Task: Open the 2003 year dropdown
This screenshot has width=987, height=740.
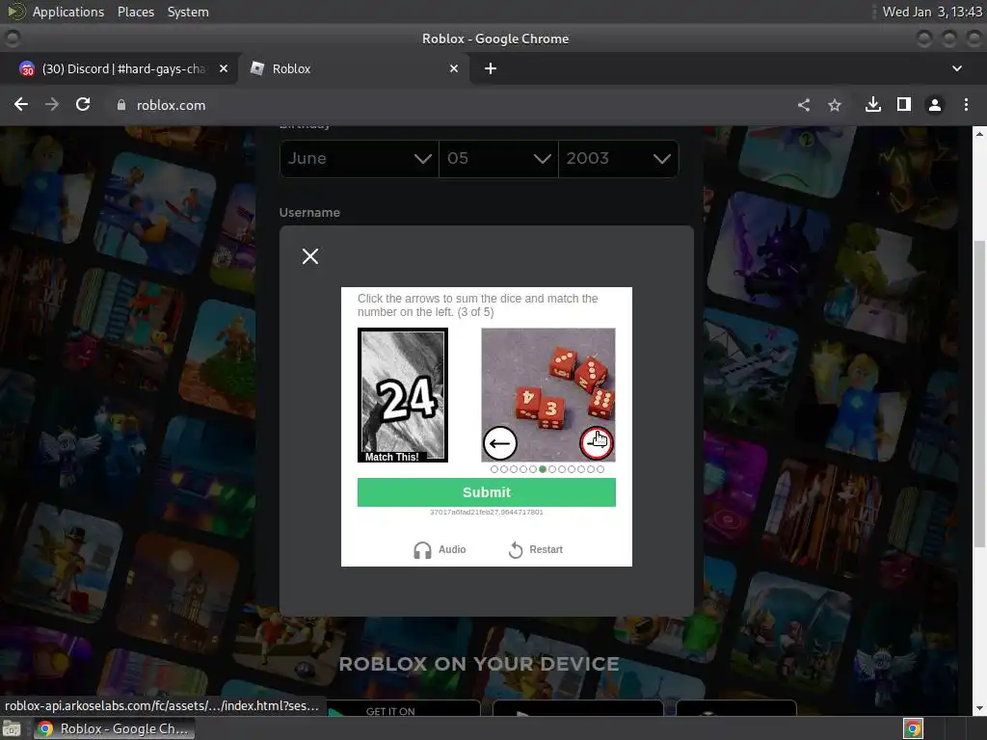Action: [x=619, y=159]
